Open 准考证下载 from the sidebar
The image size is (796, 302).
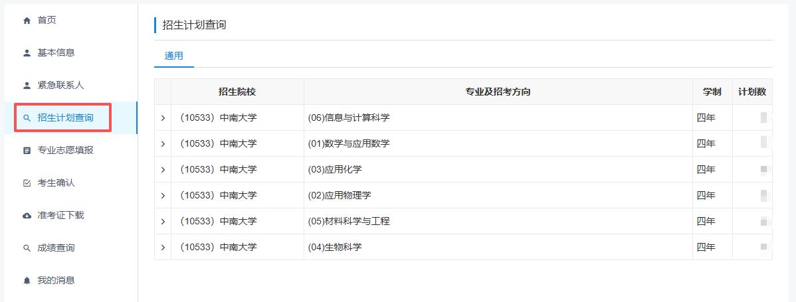coord(60,216)
